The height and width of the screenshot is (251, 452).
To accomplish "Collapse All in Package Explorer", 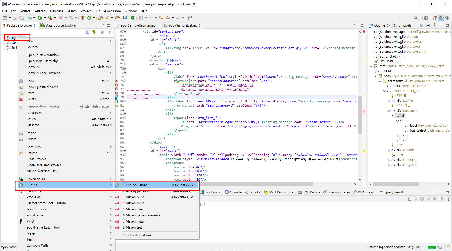I will [x=87, y=32].
